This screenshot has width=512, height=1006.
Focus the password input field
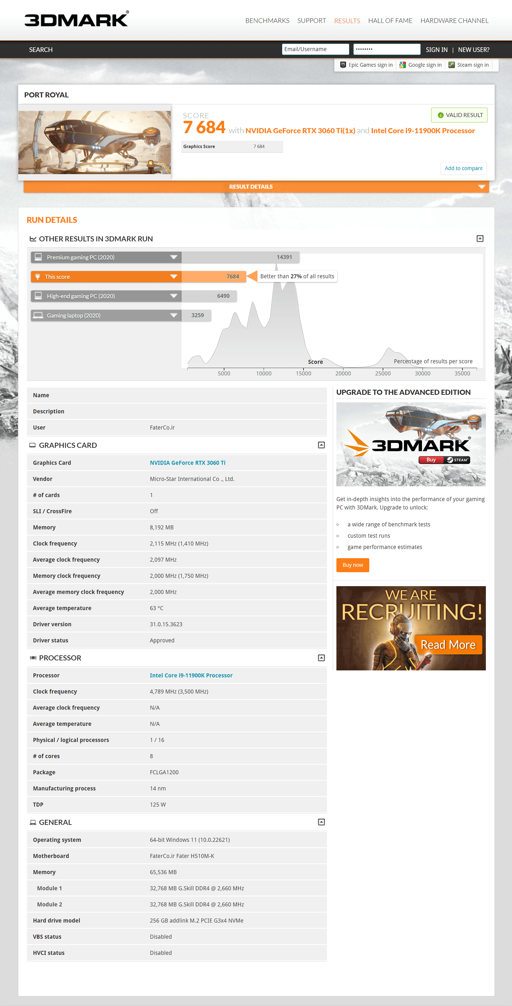click(x=387, y=49)
